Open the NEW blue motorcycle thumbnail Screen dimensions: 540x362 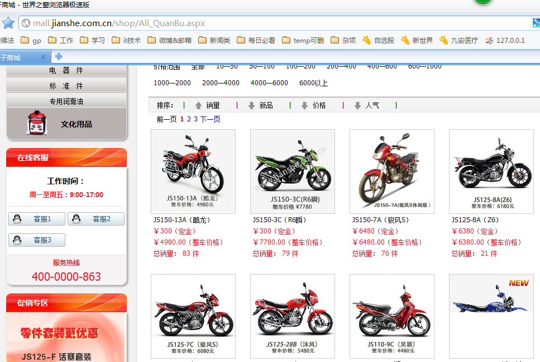click(x=491, y=316)
